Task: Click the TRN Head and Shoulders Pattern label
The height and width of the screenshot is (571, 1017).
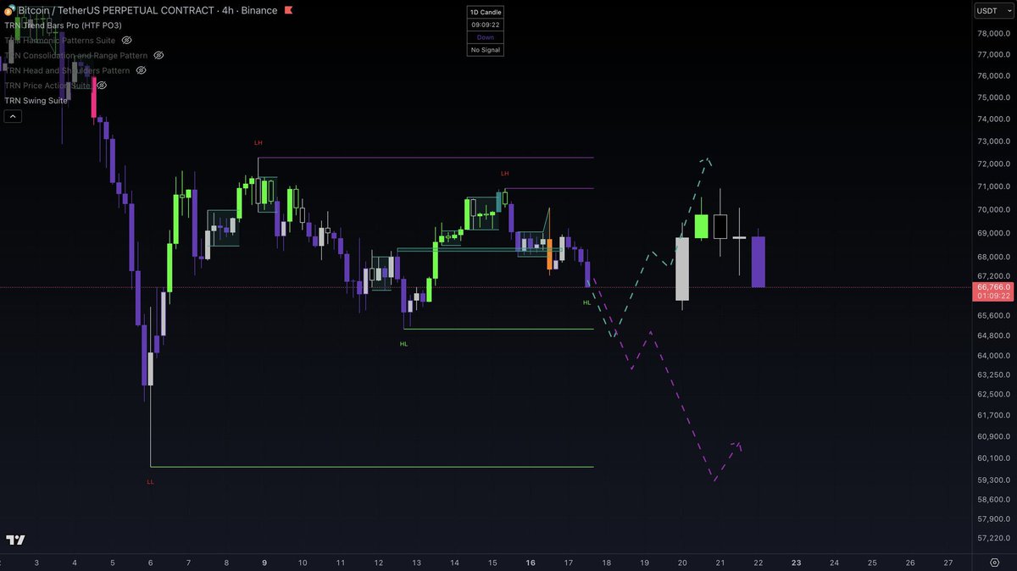Action: coord(67,70)
